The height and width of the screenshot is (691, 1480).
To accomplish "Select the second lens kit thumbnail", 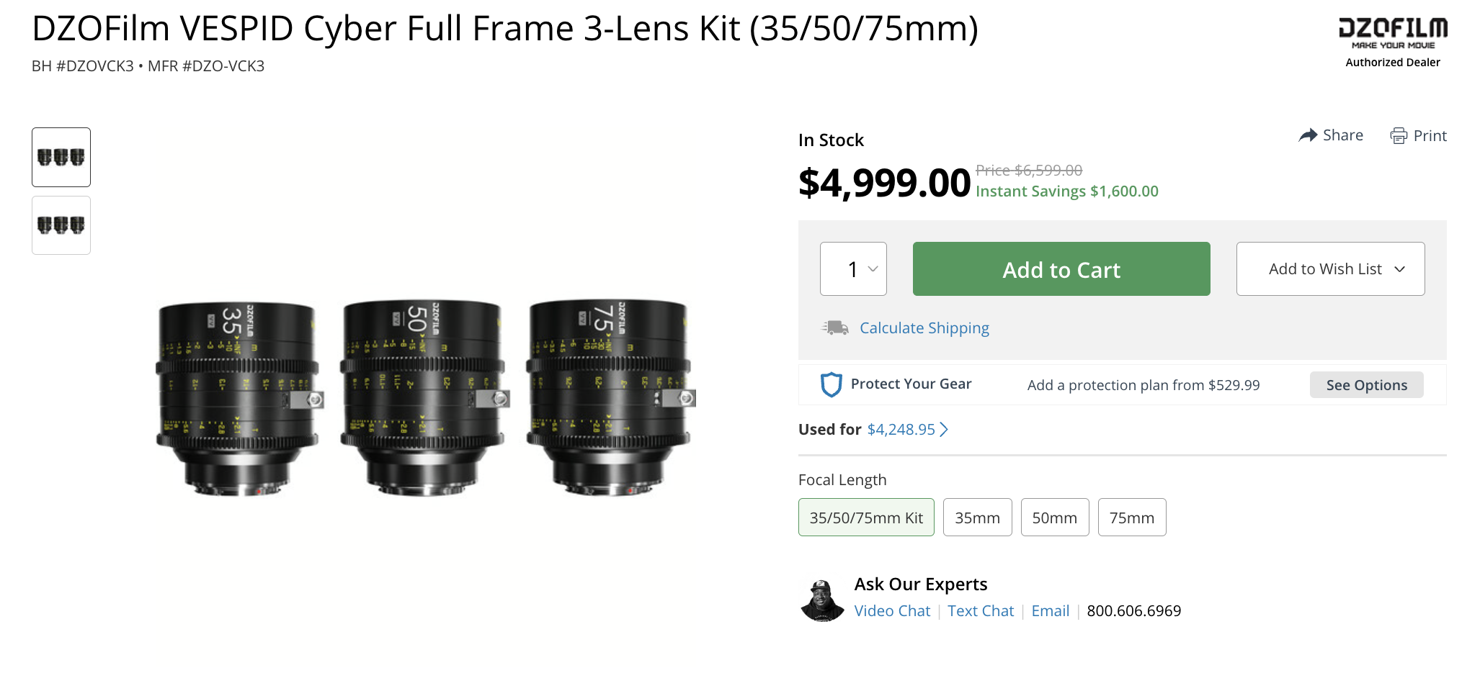I will (x=61, y=225).
